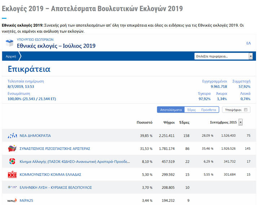Click the ballot box icon beside Υπουργείο Εσωτερικών

10,43
